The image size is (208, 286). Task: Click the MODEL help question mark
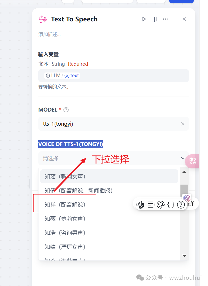click(66, 110)
